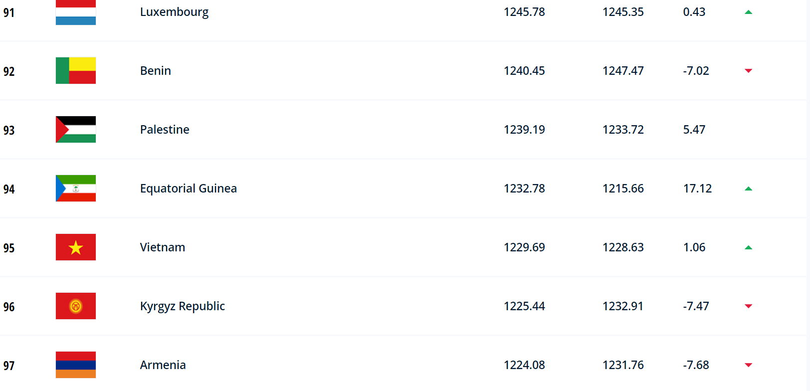Click the Benin flag icon
Viewport: 810px width, 391px height.
75,71
